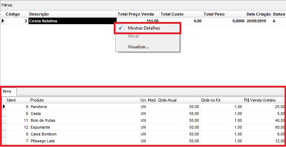Screen dimensions: 286x147
Task: Sort by Data Criação column header
Action: click(x=258, y=14)
